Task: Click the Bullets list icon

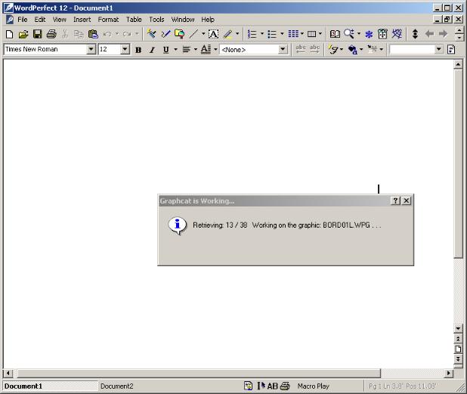Action: [x=272, y=34]
